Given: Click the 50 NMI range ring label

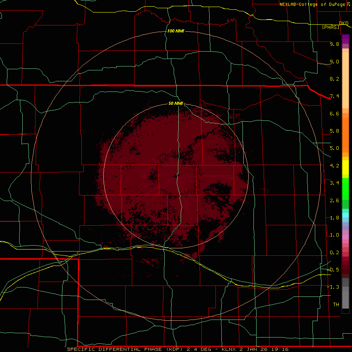Looking at the screenshot, I should point(176,103).
